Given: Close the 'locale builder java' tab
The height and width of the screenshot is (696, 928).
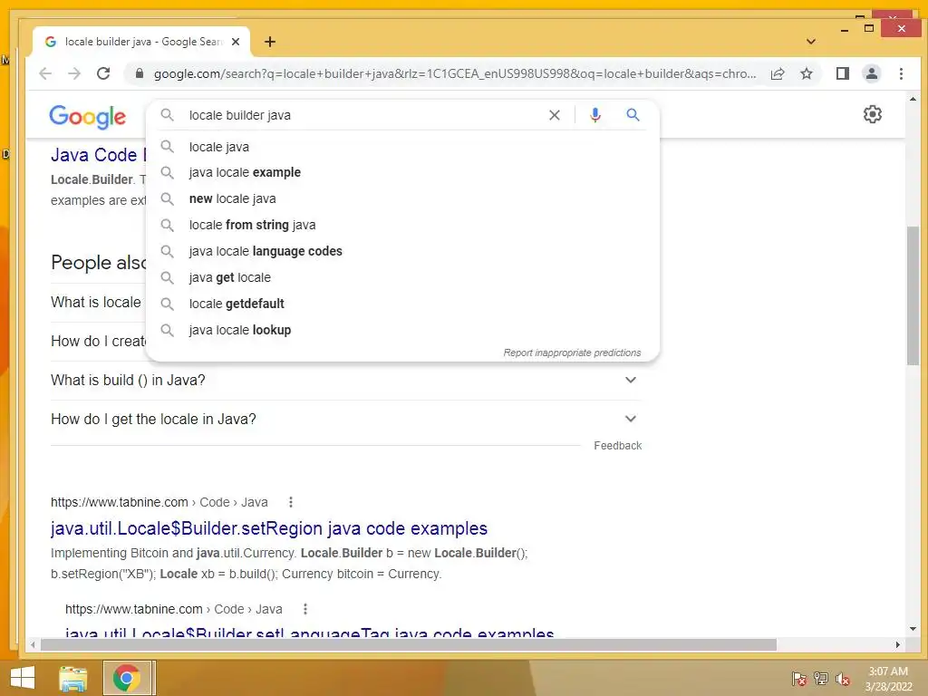Looking at the screenshot, I should (x=236, y=42).
